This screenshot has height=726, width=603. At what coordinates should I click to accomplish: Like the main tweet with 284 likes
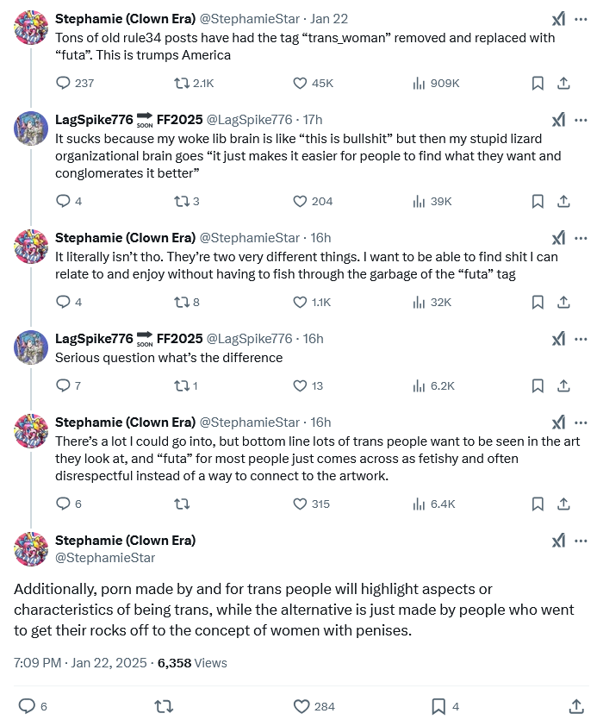point(301,706)
